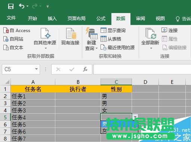191x142 pixels.
Task: Select row 3 header
Action: coord(5,103)
